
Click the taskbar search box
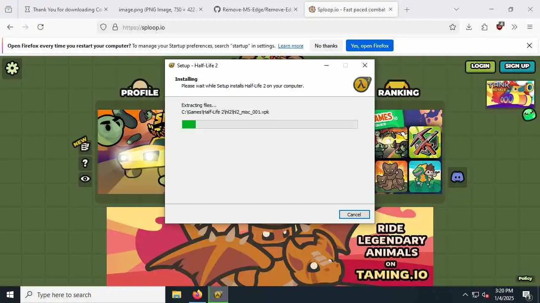[x=93, y=295]
